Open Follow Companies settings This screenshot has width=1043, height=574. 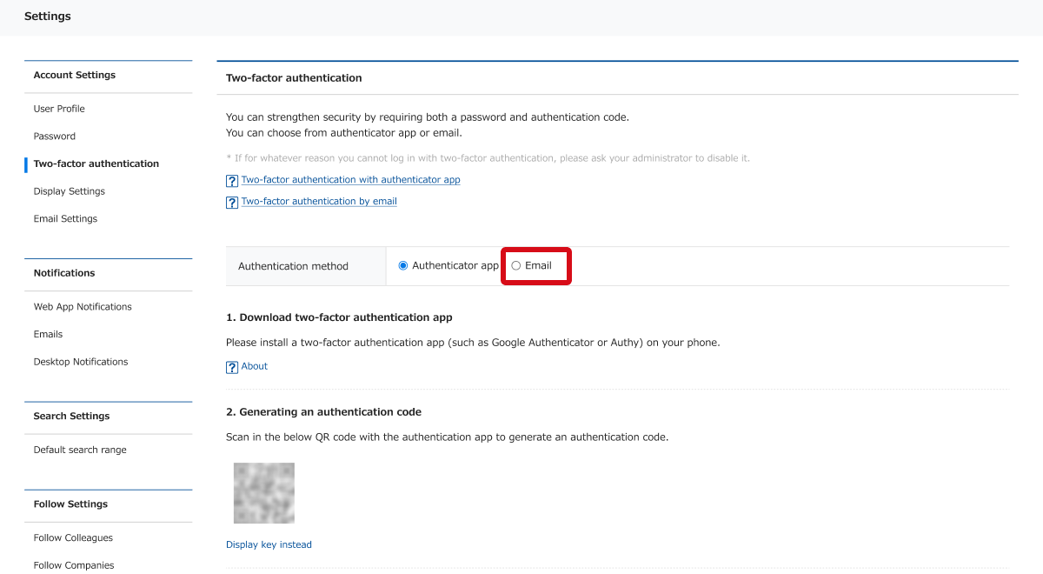[74, 565]
